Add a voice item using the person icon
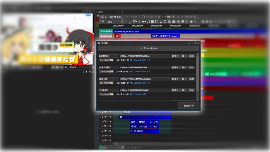270x152 pixels. click(x=161, y=22)
